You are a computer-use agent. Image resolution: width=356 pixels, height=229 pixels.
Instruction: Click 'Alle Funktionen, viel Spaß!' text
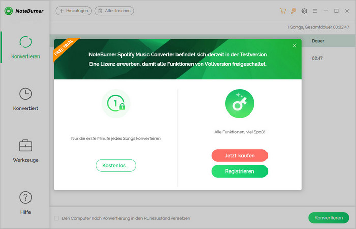pyautogui.click(x=240, y=132)
